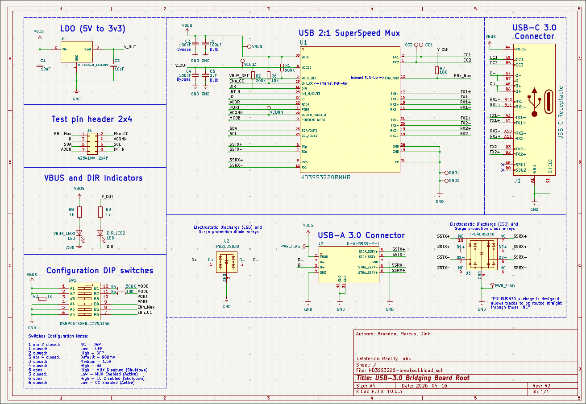Select the "USB 2:1 SuperSpeed Mux" heading
The image size is (586, 404).
click(349, 33)
